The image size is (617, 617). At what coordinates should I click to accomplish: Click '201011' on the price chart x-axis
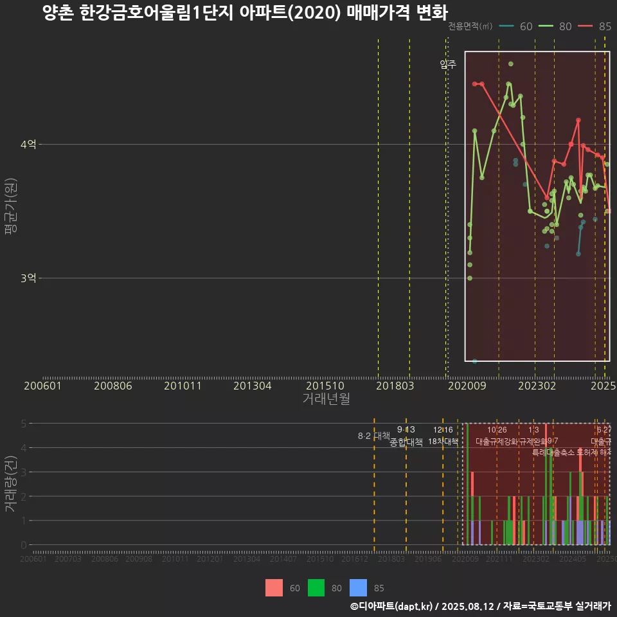[183, 386]
